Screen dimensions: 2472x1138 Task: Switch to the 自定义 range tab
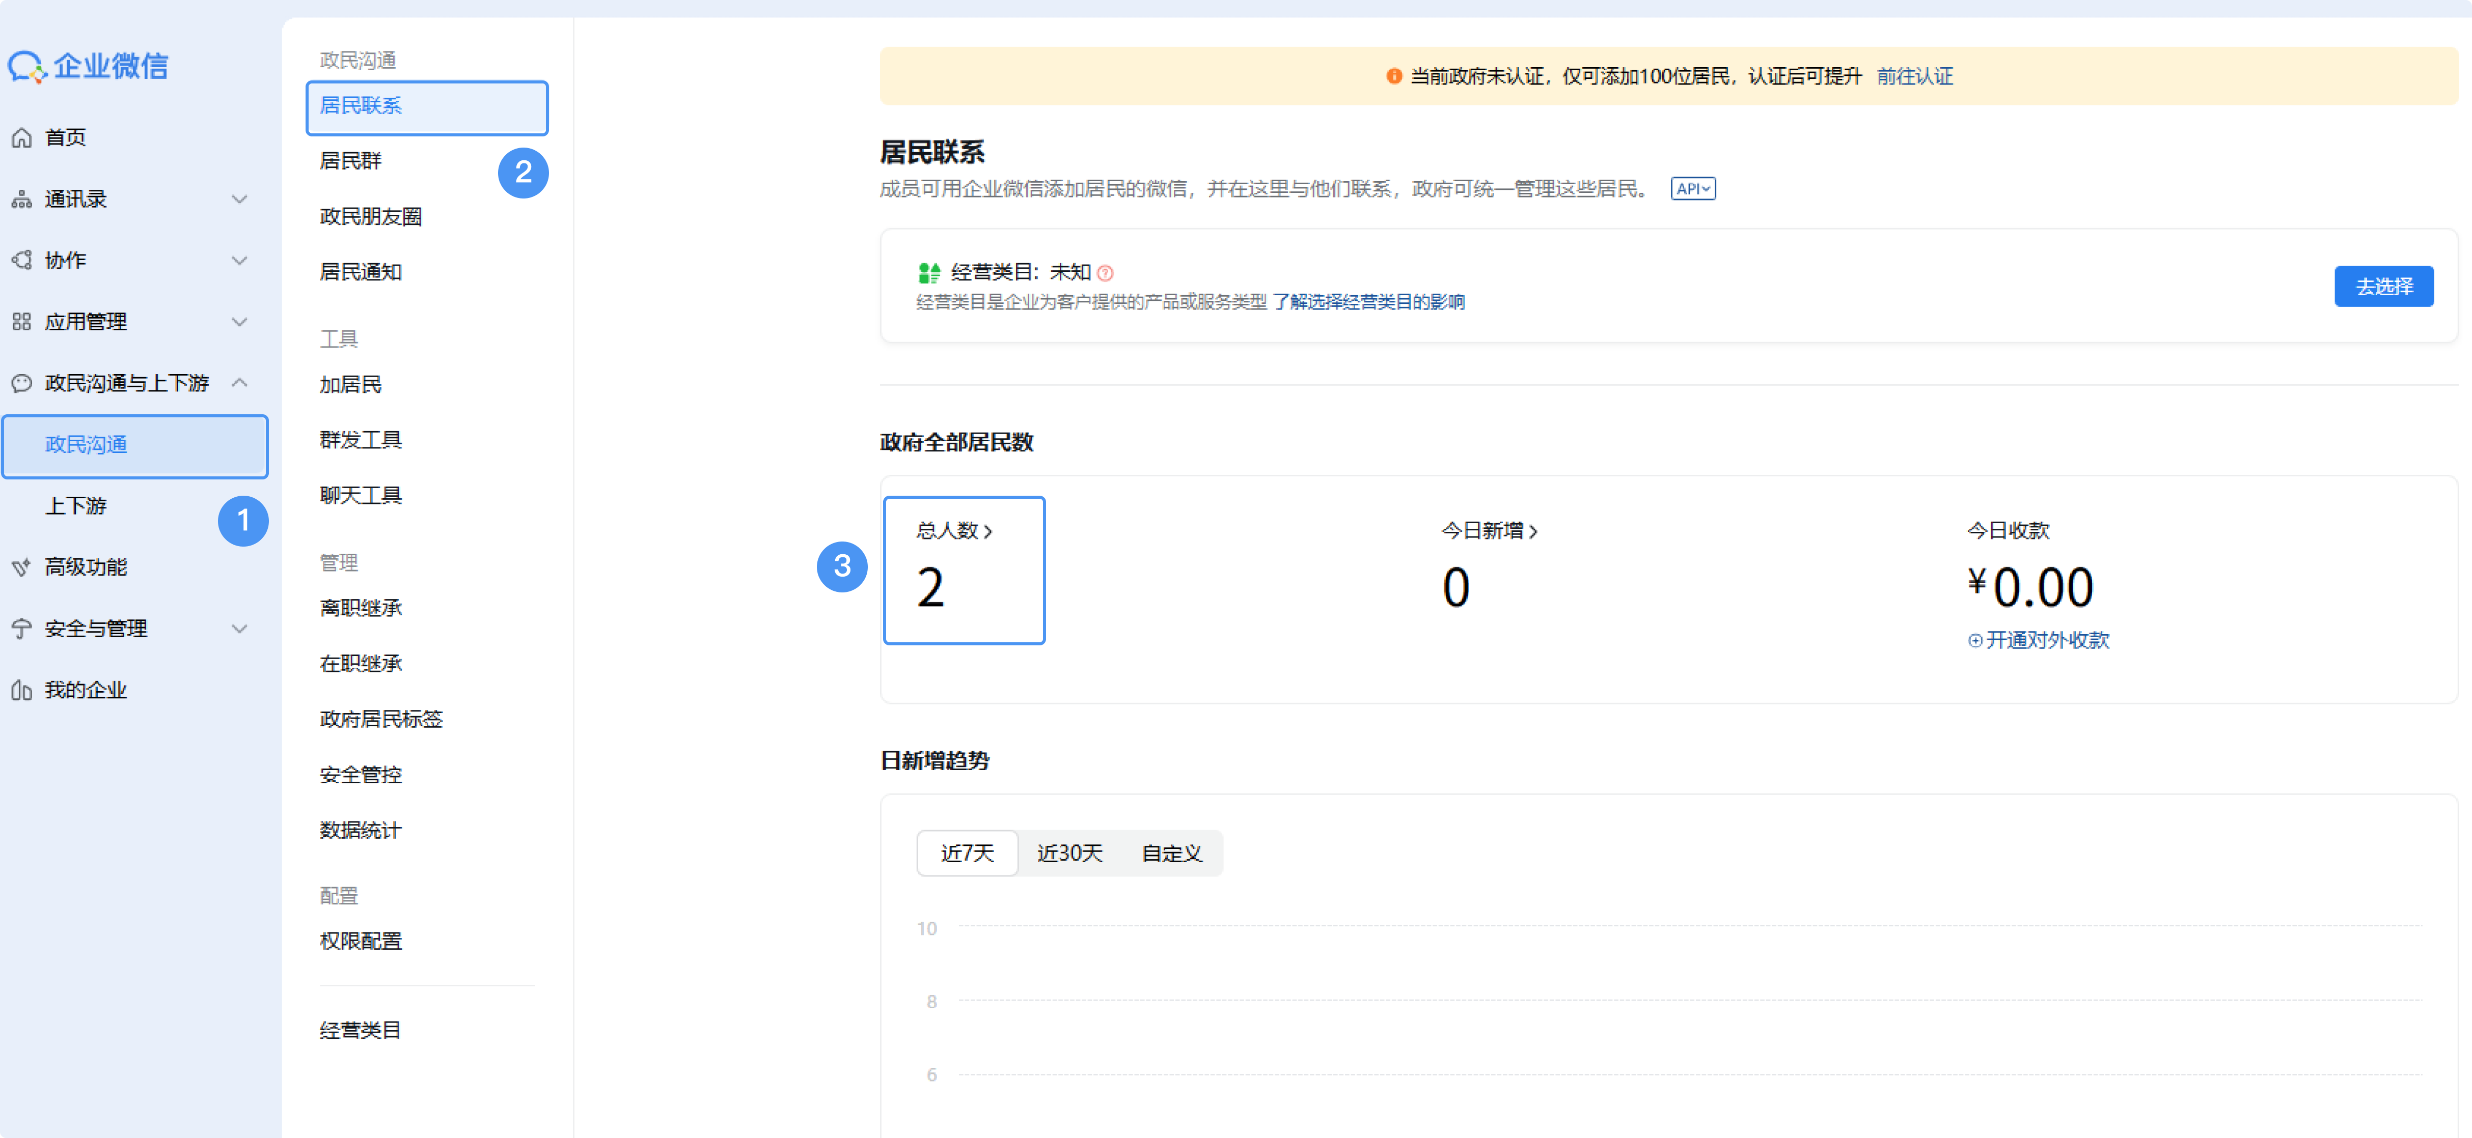point(1172,853)
